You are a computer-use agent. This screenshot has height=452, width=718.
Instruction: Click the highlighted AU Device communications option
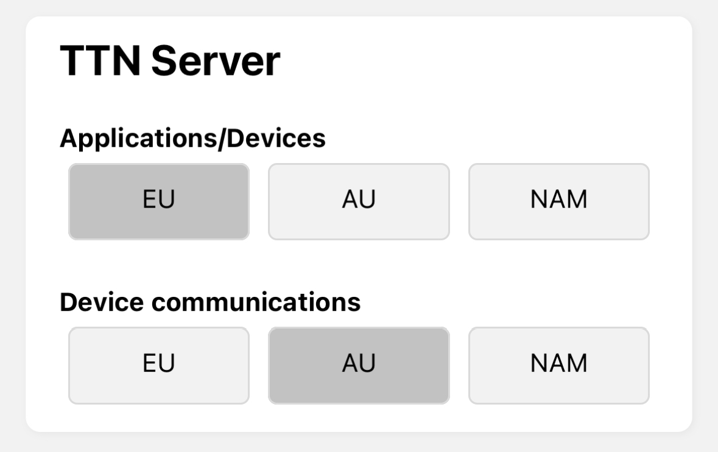point(359,365)
